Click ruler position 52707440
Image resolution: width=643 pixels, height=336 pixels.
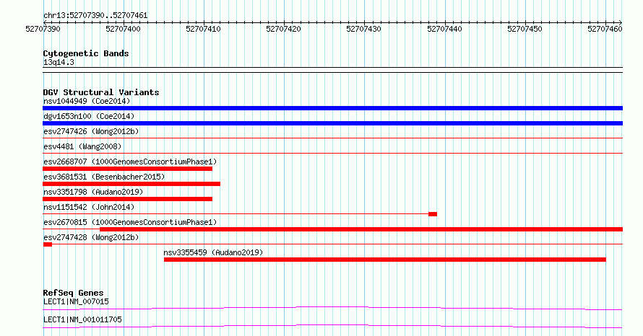pos(444,29)
